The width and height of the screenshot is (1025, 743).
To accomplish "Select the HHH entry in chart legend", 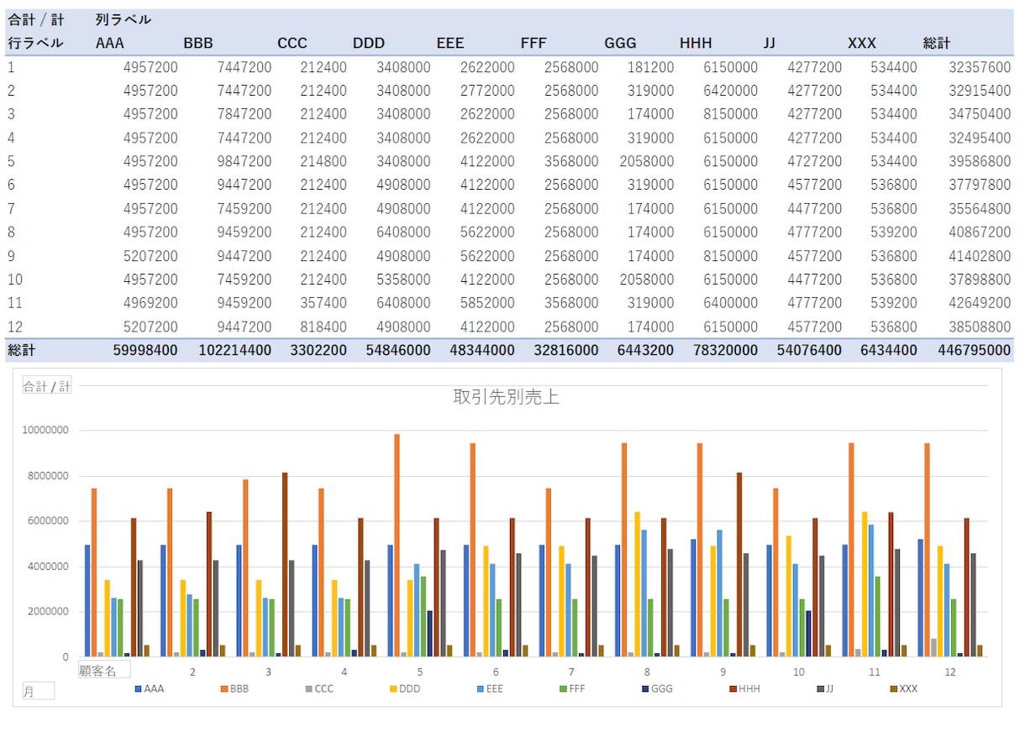I will (x=744, y=689).
